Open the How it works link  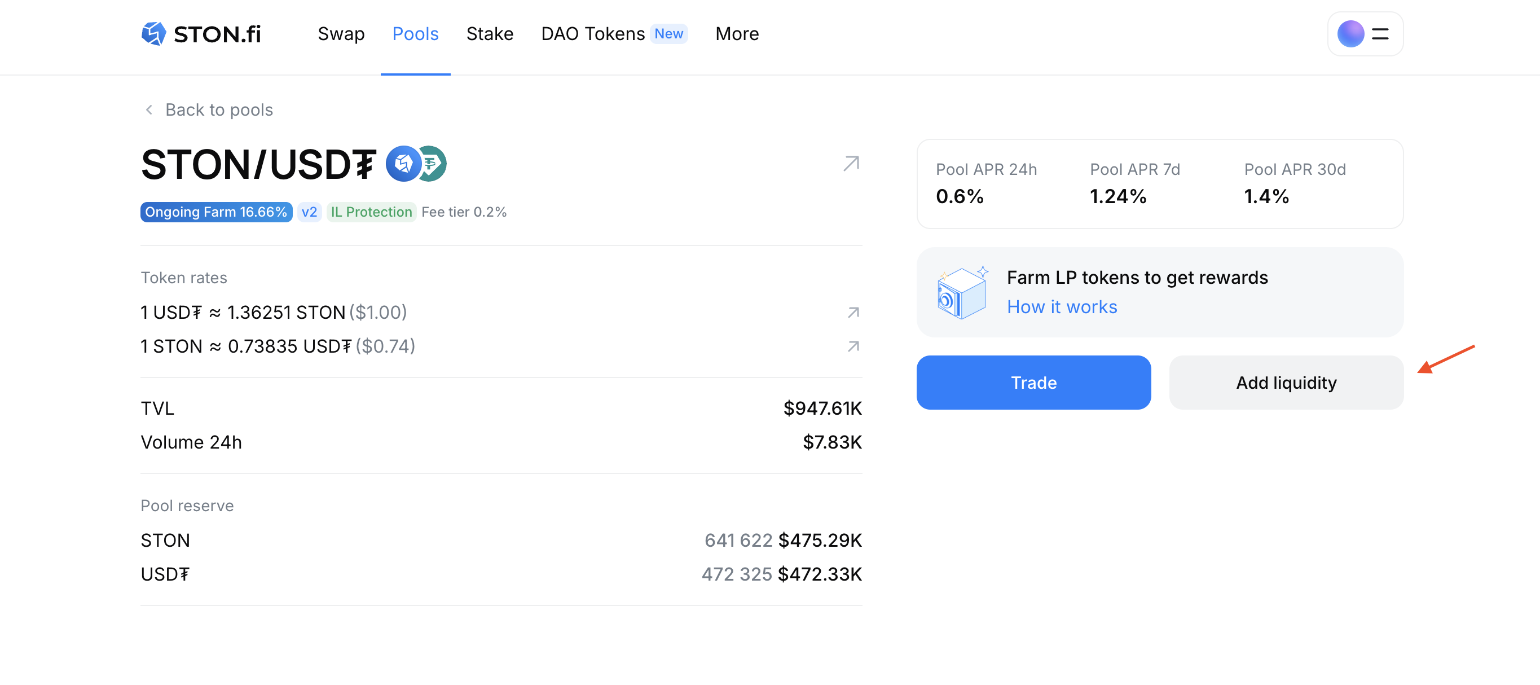tap(1062, 306)
